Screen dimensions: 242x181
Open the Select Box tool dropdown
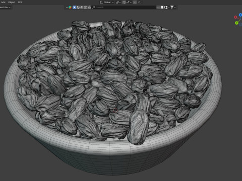6,8
